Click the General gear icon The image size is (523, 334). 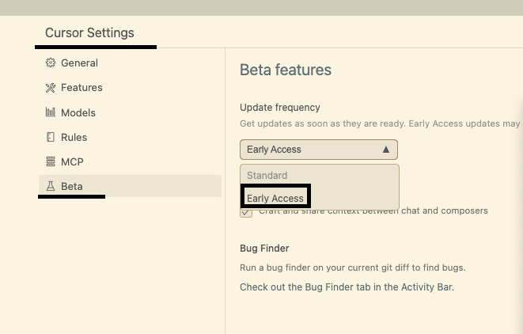[x=51, y=63]
